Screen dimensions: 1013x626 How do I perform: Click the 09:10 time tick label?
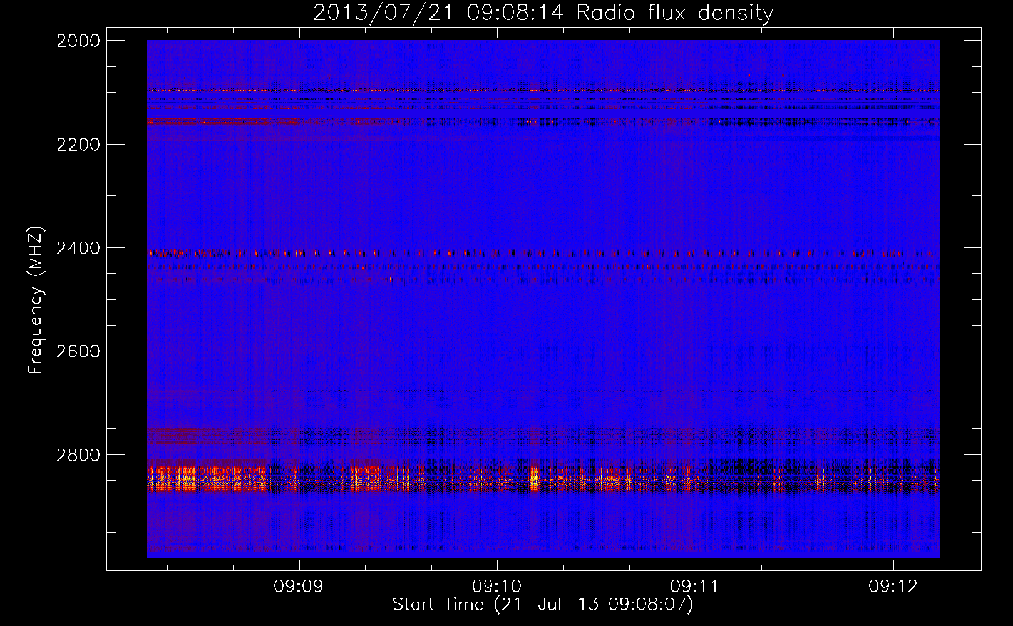tap(496, 587)
